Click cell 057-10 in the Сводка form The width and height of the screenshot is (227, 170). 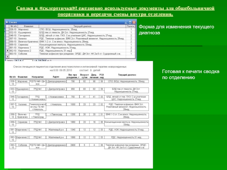point(13,39)
